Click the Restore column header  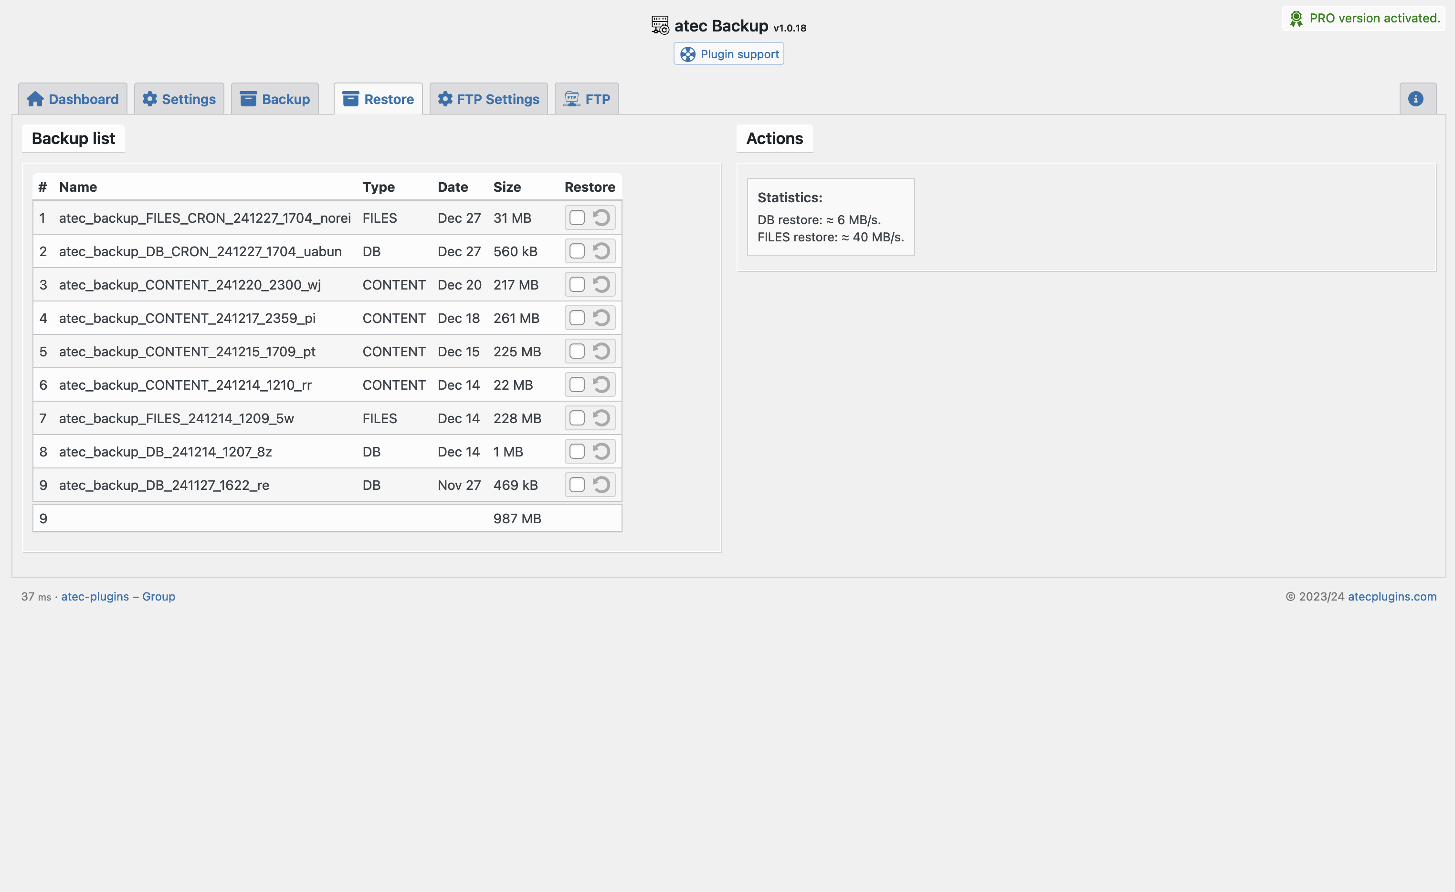[x=590, y=187]
